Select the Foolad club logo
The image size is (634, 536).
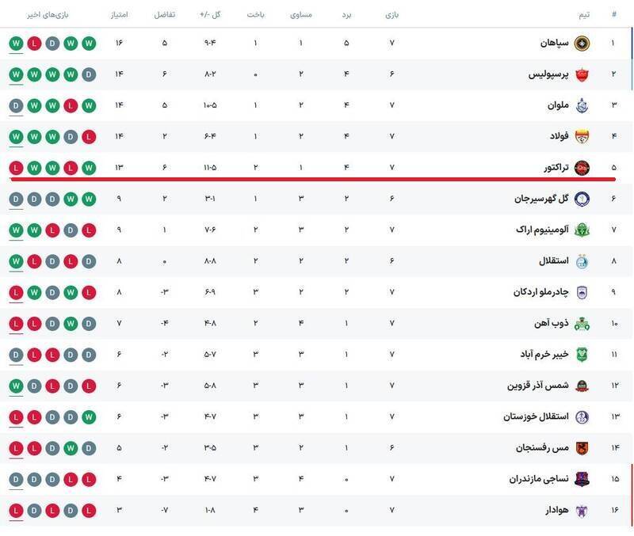(x=582, y=136)
